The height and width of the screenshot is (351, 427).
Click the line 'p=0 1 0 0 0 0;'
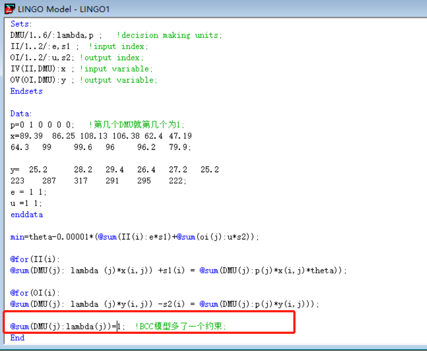pyautogui.click(x=42, y=125)
